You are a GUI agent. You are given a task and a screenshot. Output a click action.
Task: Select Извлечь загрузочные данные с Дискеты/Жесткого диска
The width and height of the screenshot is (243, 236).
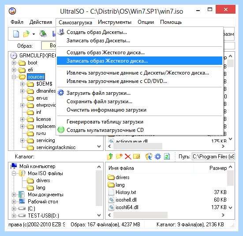point(139,73)
